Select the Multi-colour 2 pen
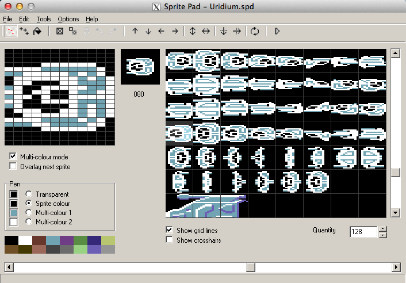 point(29,221)
